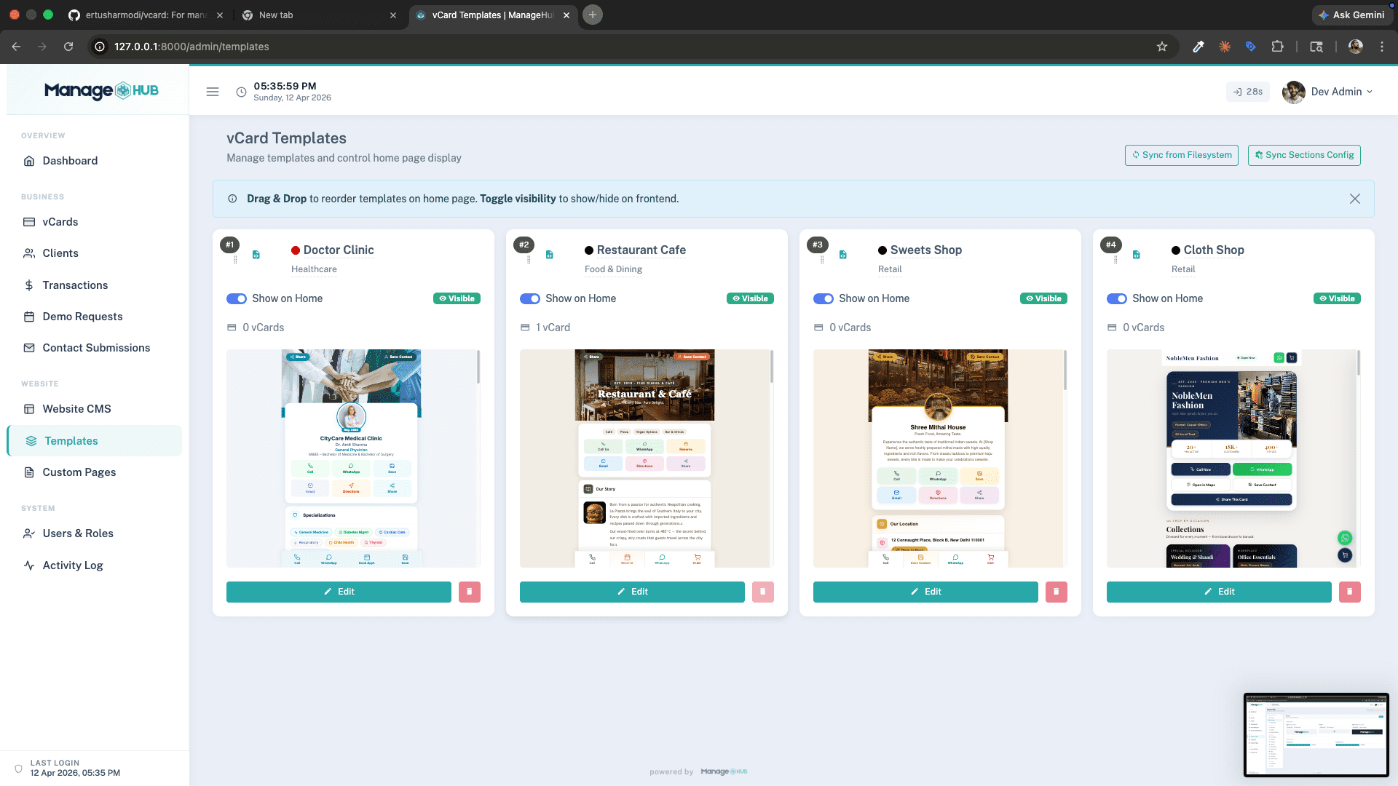
Task: Click Doctor Clinic red color dot
Action: click(296, 250)
